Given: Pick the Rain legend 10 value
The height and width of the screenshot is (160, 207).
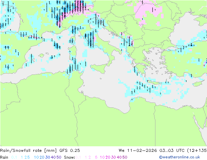Looking at the screenshot, I should coord(36,157).
